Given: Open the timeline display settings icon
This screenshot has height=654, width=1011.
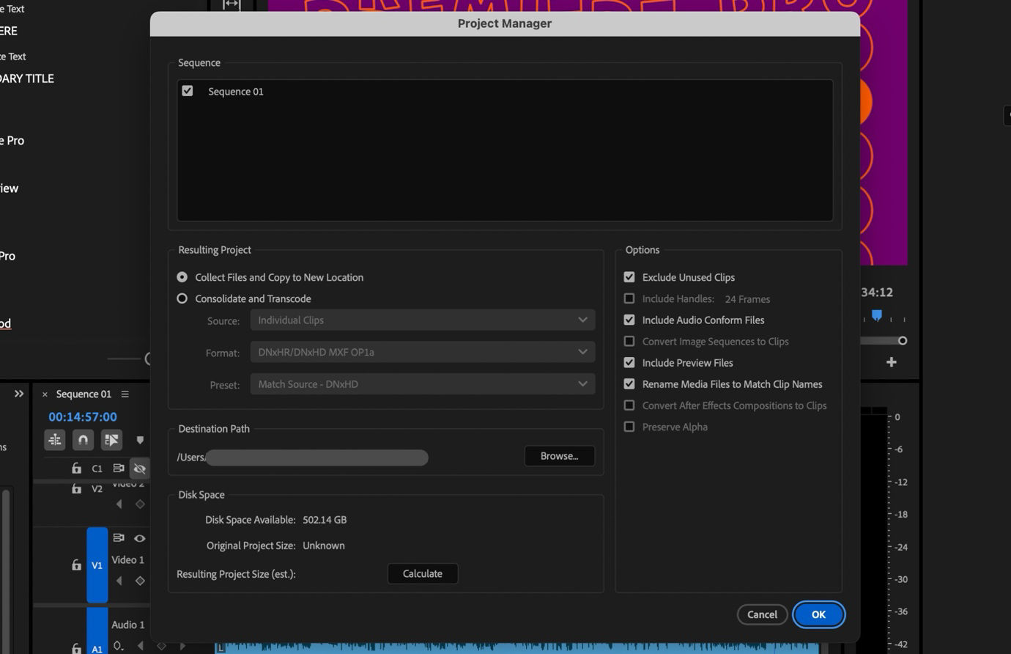Looking at the screenshot, I should [55, 440].
